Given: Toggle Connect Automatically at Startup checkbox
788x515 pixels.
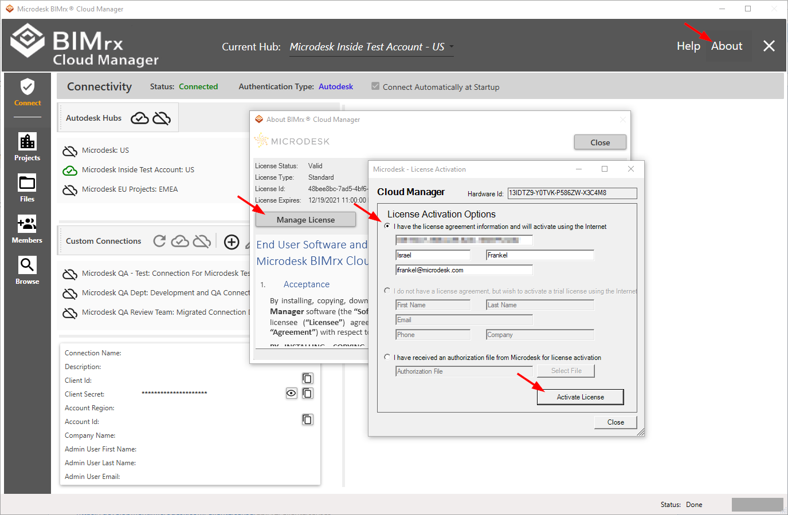Looking at the screenshot, I should point(375,86).
